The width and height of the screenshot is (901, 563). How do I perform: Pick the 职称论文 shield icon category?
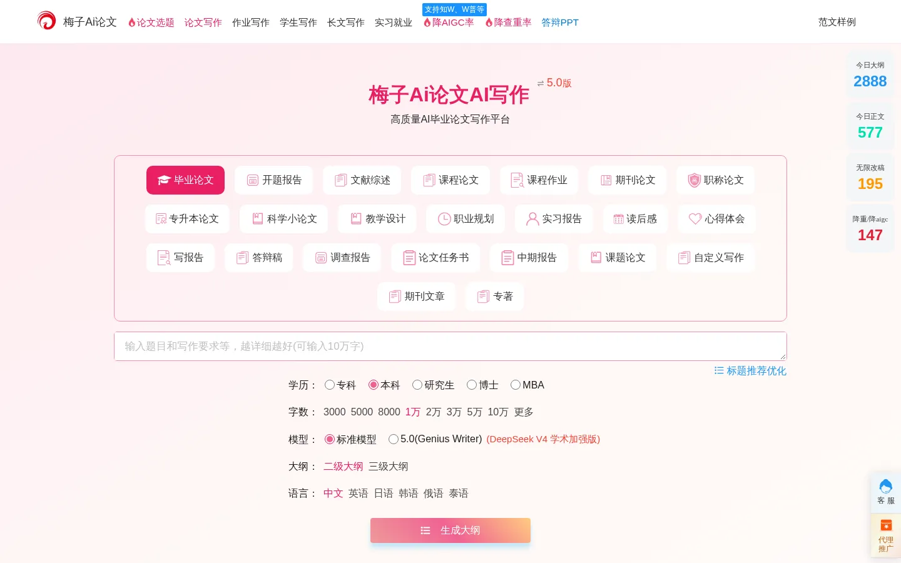(x=716, y=180)
